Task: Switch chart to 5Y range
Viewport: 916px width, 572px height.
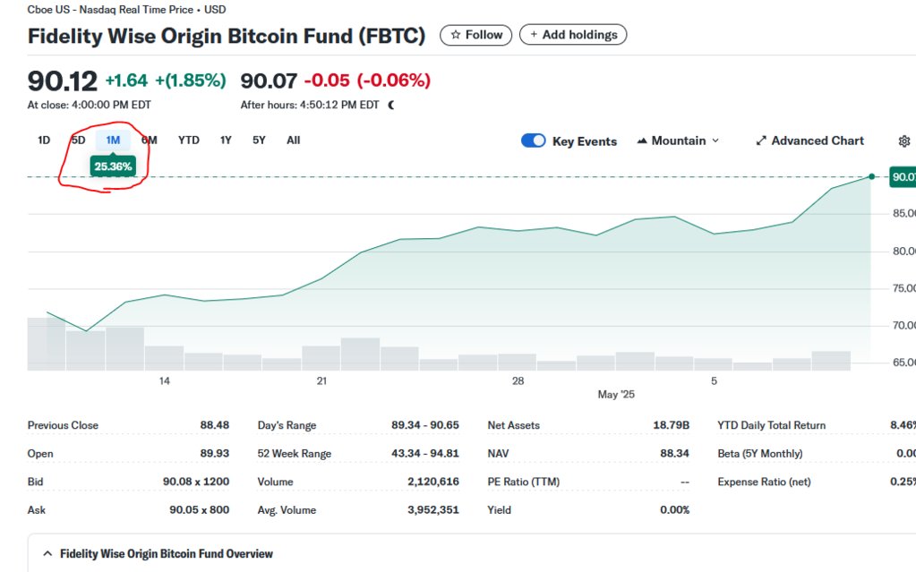Action: point(259,141)
